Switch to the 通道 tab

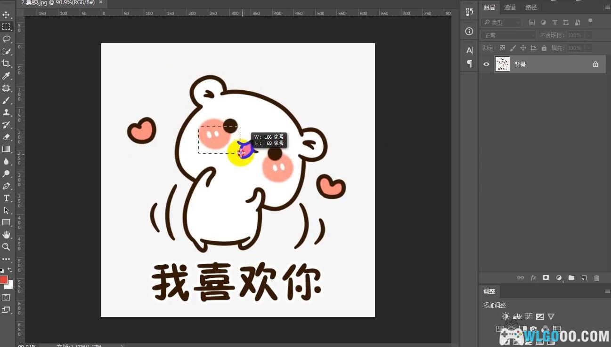point(510,7)
